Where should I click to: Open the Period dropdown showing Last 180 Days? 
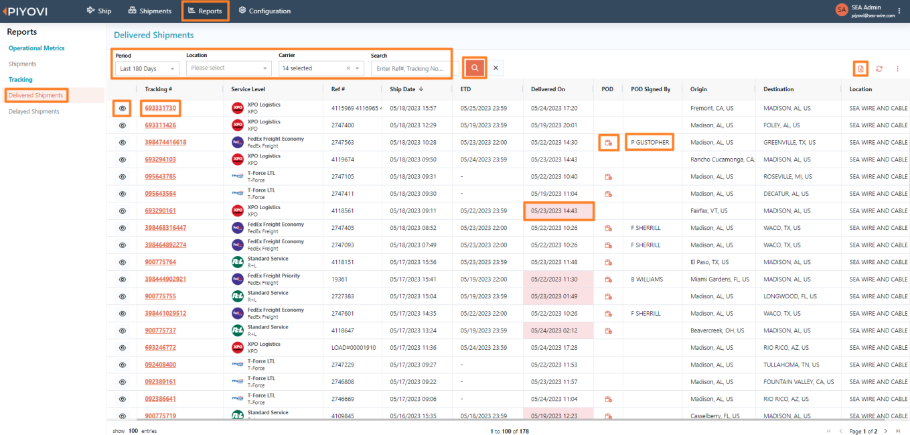[x=147, y=68]
